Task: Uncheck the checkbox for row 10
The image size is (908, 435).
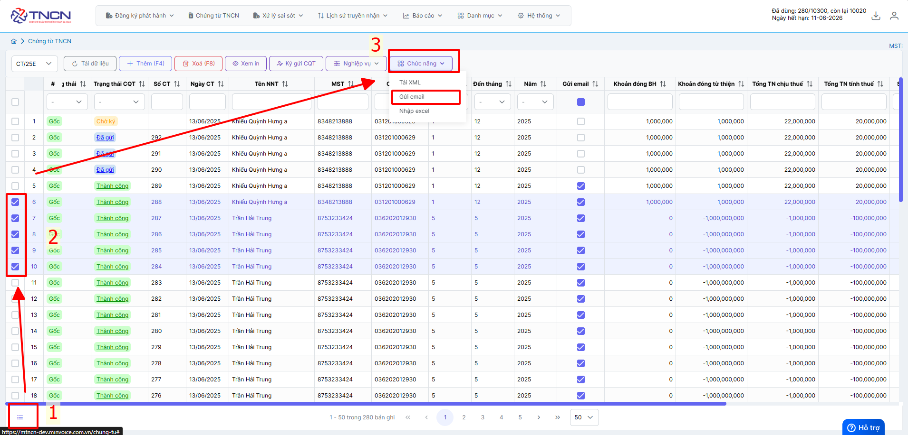Action: coord(15,267)
